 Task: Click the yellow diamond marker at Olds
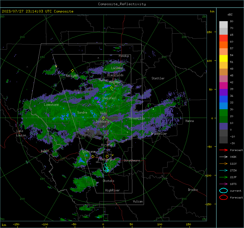pyautogui.click(x=103, y=118)
